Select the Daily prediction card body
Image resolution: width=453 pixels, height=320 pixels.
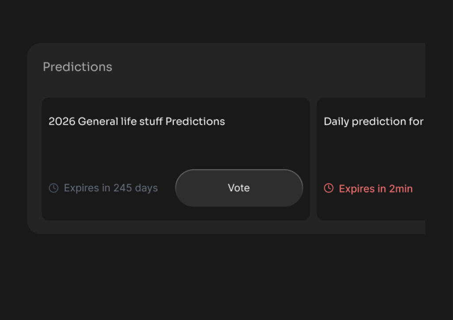coord(372,152)
